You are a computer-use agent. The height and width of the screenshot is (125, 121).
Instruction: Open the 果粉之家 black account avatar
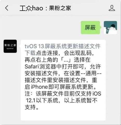coord(10,46)
